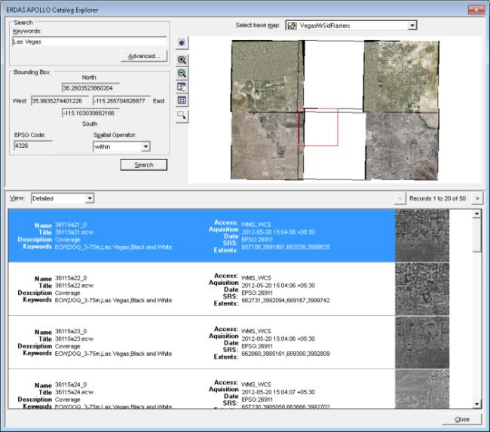
Task: Click the blue globe map tool button
Action: [182, 43]
